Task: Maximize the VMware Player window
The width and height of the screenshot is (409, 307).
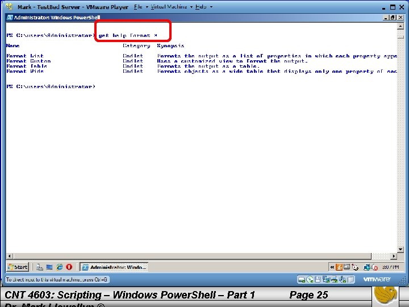Action: 393,7
